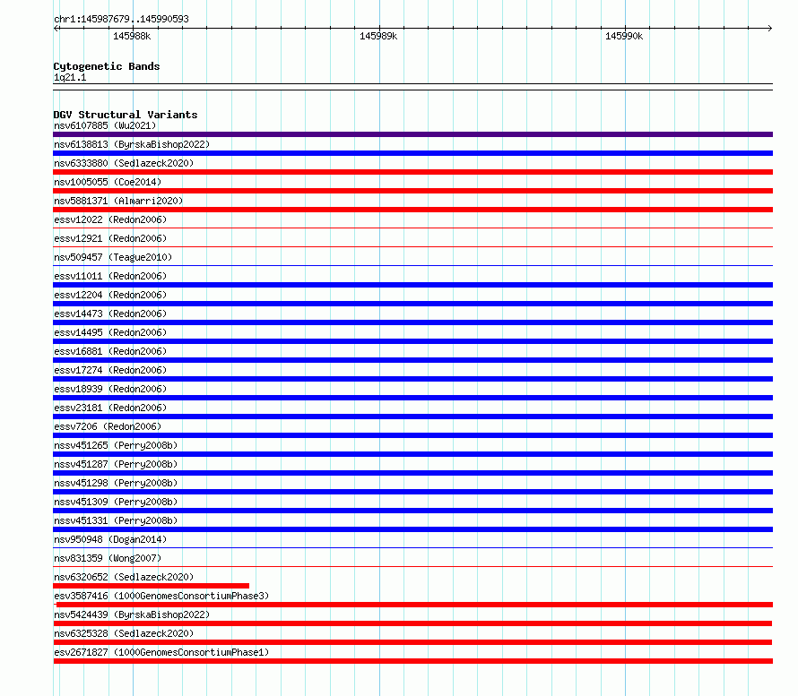Select the blue nsv6138813 variant bar
The width and height of the screenshot is (798, 696).
412,153
